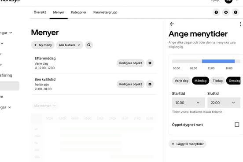The image size is (243, 162).
Task: Open settings gear for Sen kvällstid menu
Action: click(150, 84)
